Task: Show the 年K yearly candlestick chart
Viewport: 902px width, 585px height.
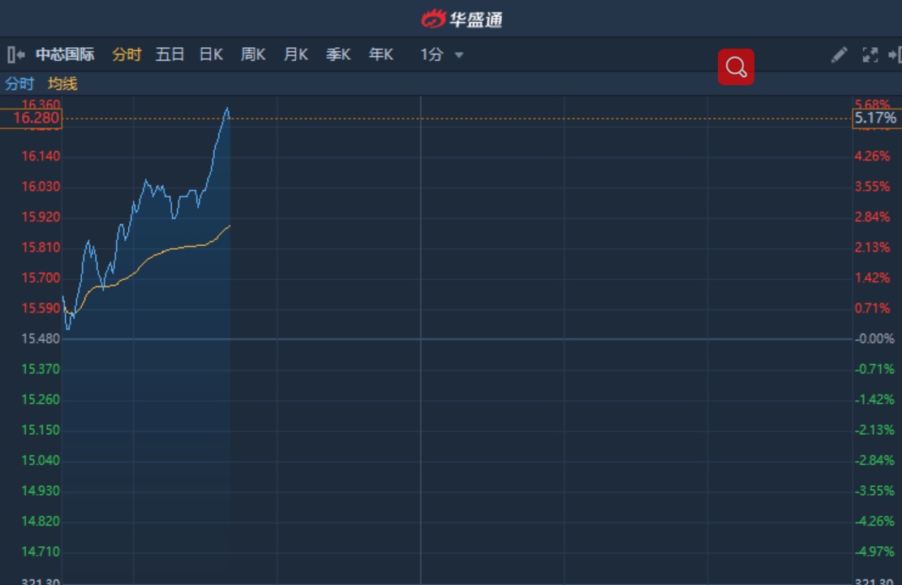Action: coord(380,55)
